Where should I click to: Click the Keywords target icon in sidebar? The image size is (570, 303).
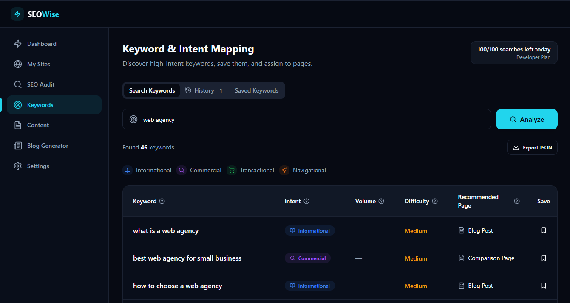tap(17, 105)
